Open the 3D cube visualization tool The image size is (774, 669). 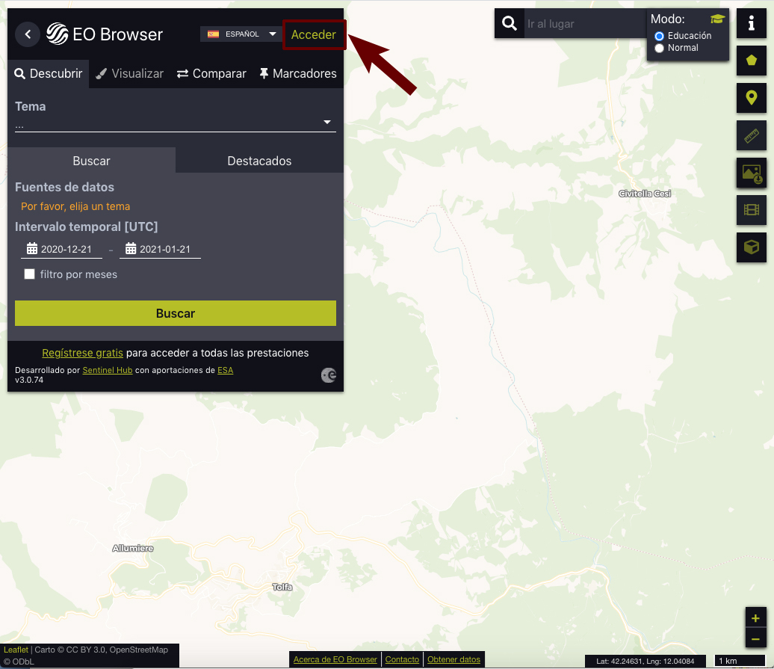pyautogui.click(x=752, y=247)
